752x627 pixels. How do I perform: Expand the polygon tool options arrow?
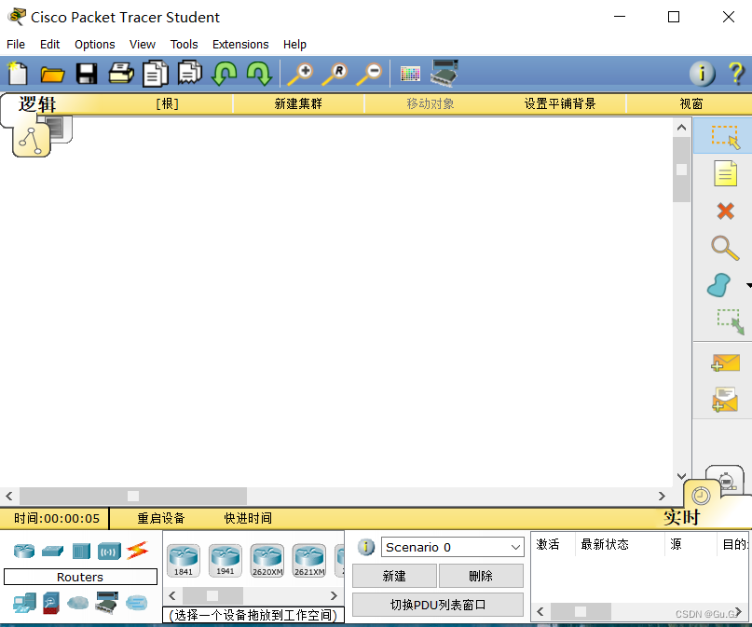pos(748,285)
